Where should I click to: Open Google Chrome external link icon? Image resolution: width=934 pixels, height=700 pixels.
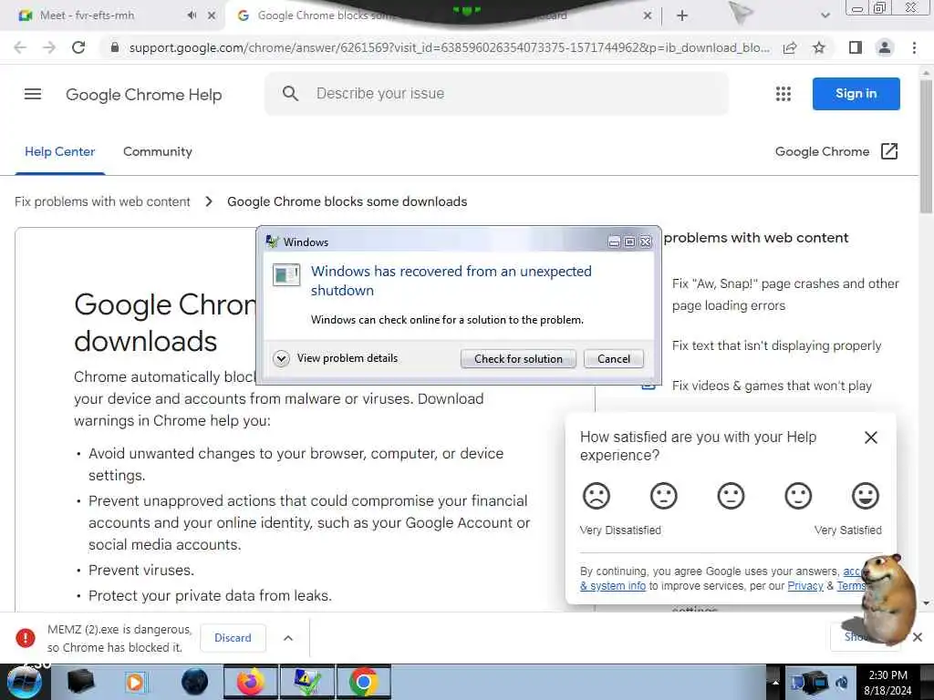(x=888, y=151)
